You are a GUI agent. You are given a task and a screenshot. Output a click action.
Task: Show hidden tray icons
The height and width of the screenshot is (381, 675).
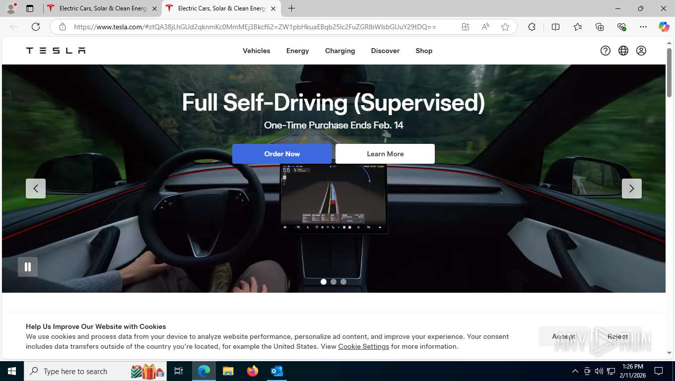575,371
